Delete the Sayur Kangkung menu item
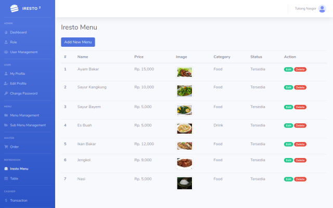Viewport: 333px width, 208px height. [300, 87]
